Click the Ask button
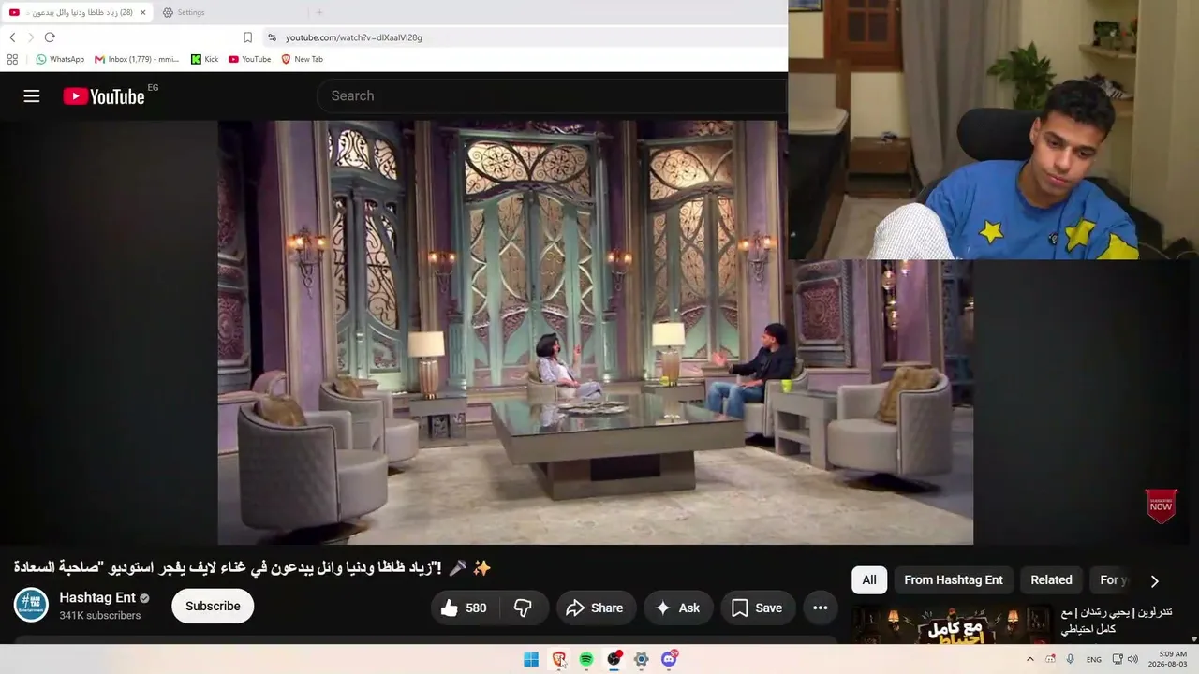Viewport: 1199px width, 674px height. tap(678, 608)
